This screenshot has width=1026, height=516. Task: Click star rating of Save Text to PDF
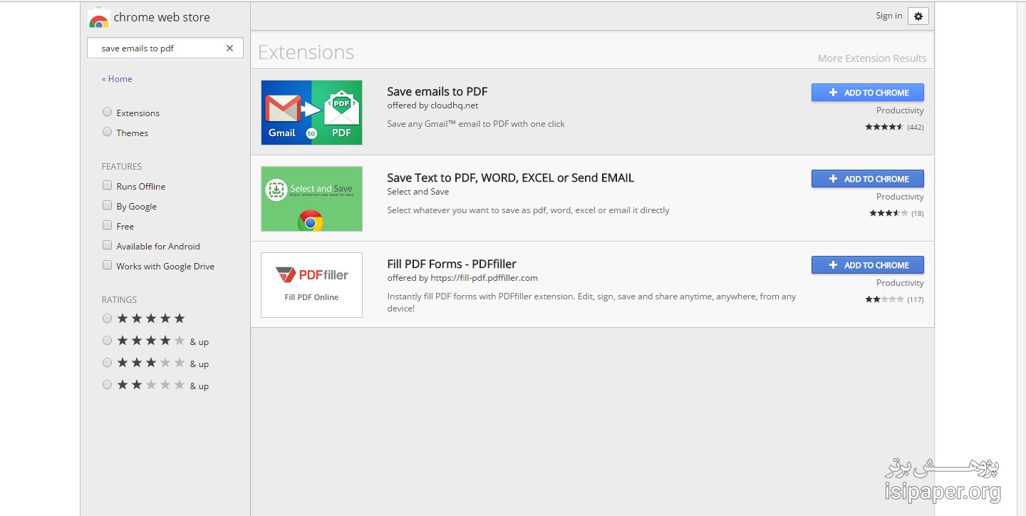click(888, 213)
